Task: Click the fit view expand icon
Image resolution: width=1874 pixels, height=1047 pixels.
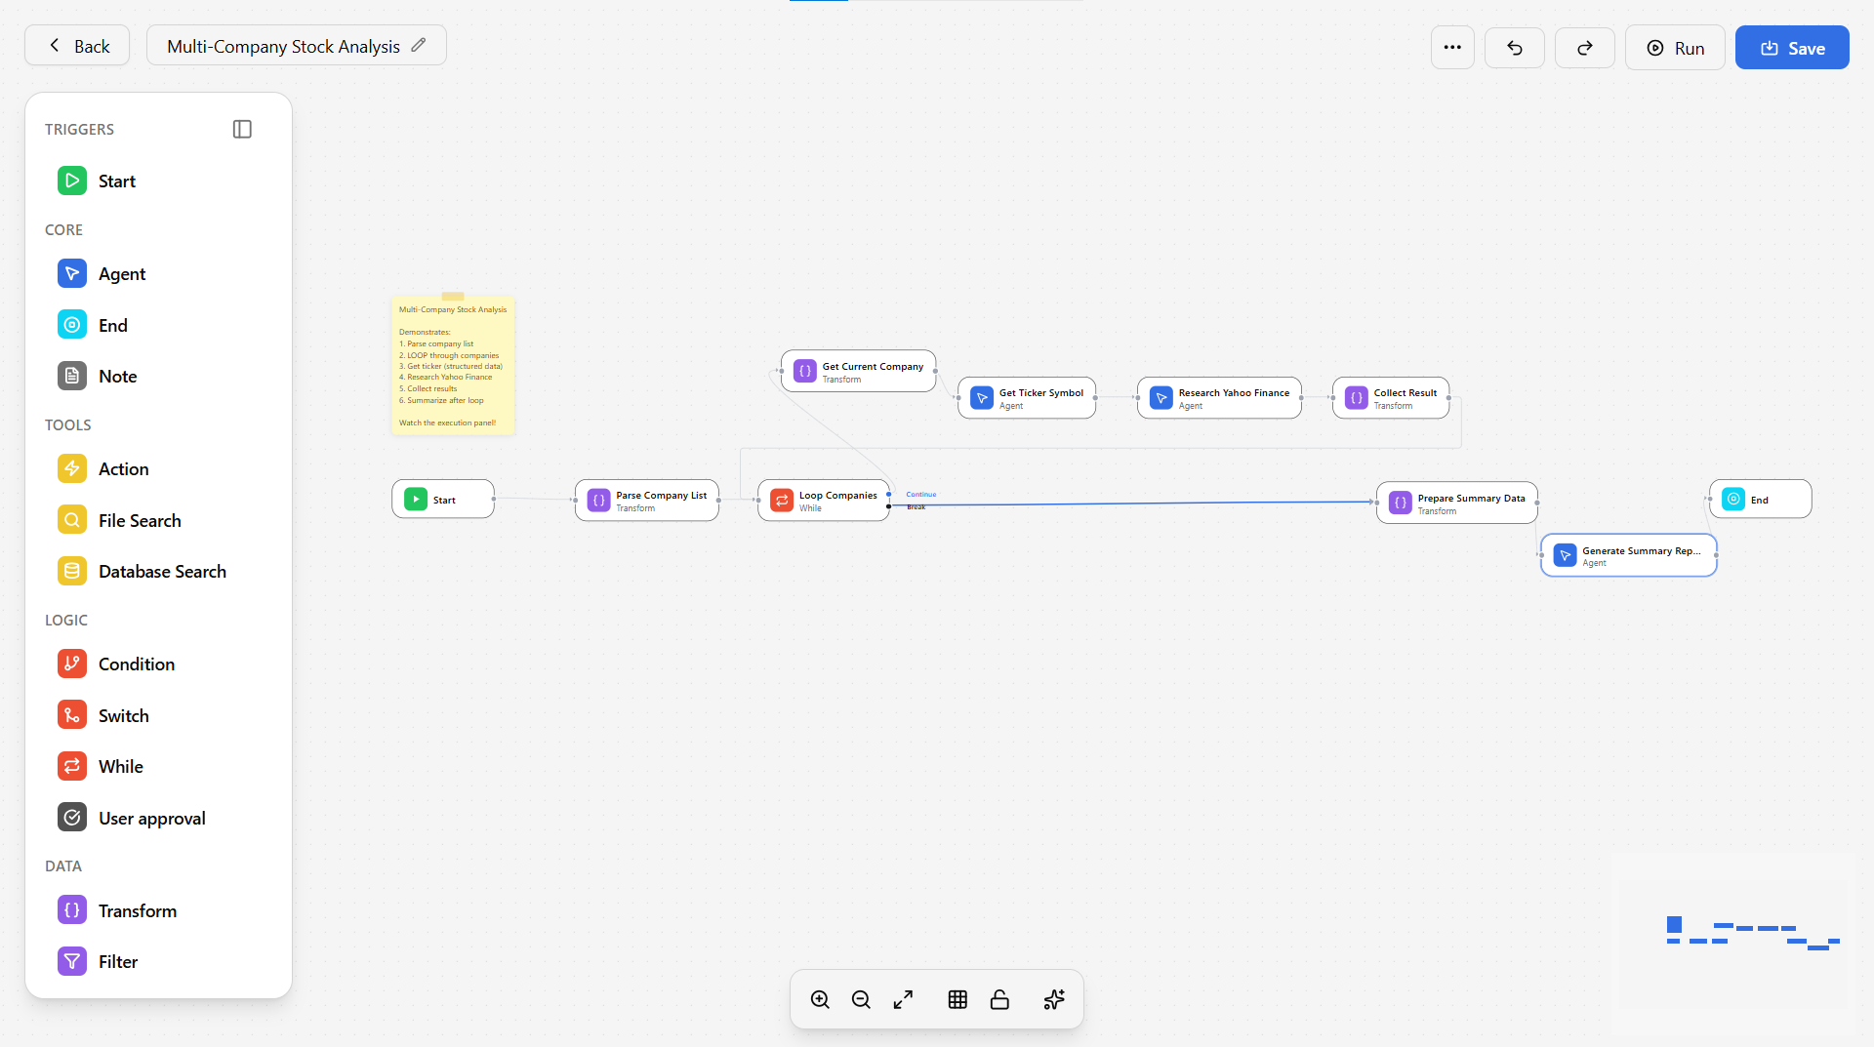Action: [x=903, y=999]
